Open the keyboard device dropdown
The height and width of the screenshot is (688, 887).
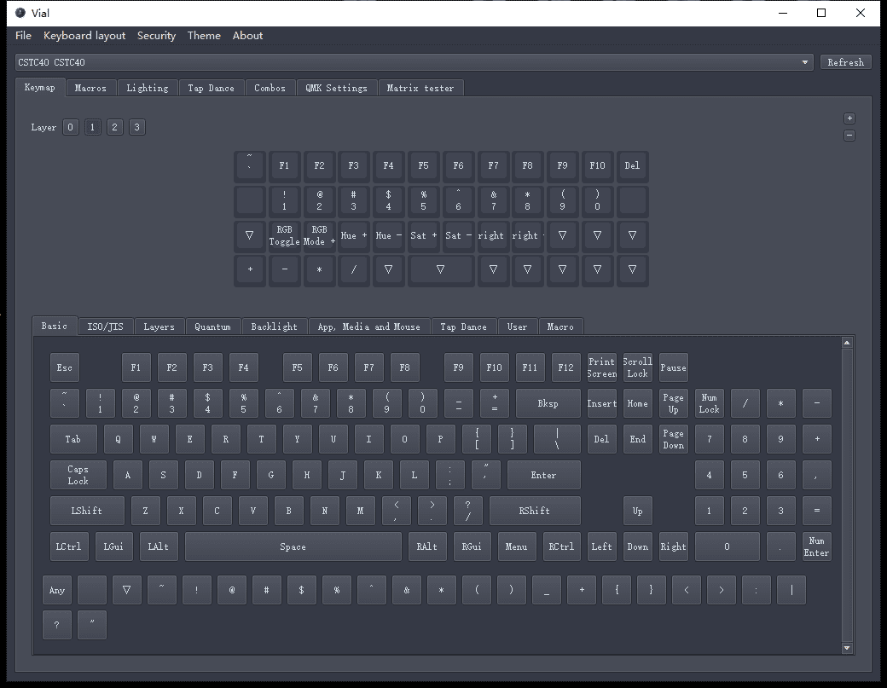pos(804,61)
